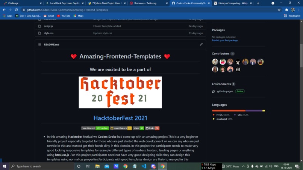
Task: Click the volume speaker icon in system tray
Action: pos(271,166)
